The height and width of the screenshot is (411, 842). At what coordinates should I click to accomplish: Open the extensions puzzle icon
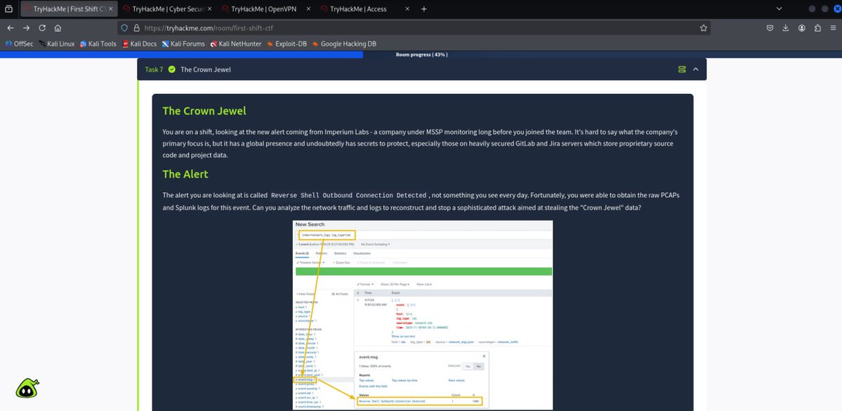(x=817, y=28)
